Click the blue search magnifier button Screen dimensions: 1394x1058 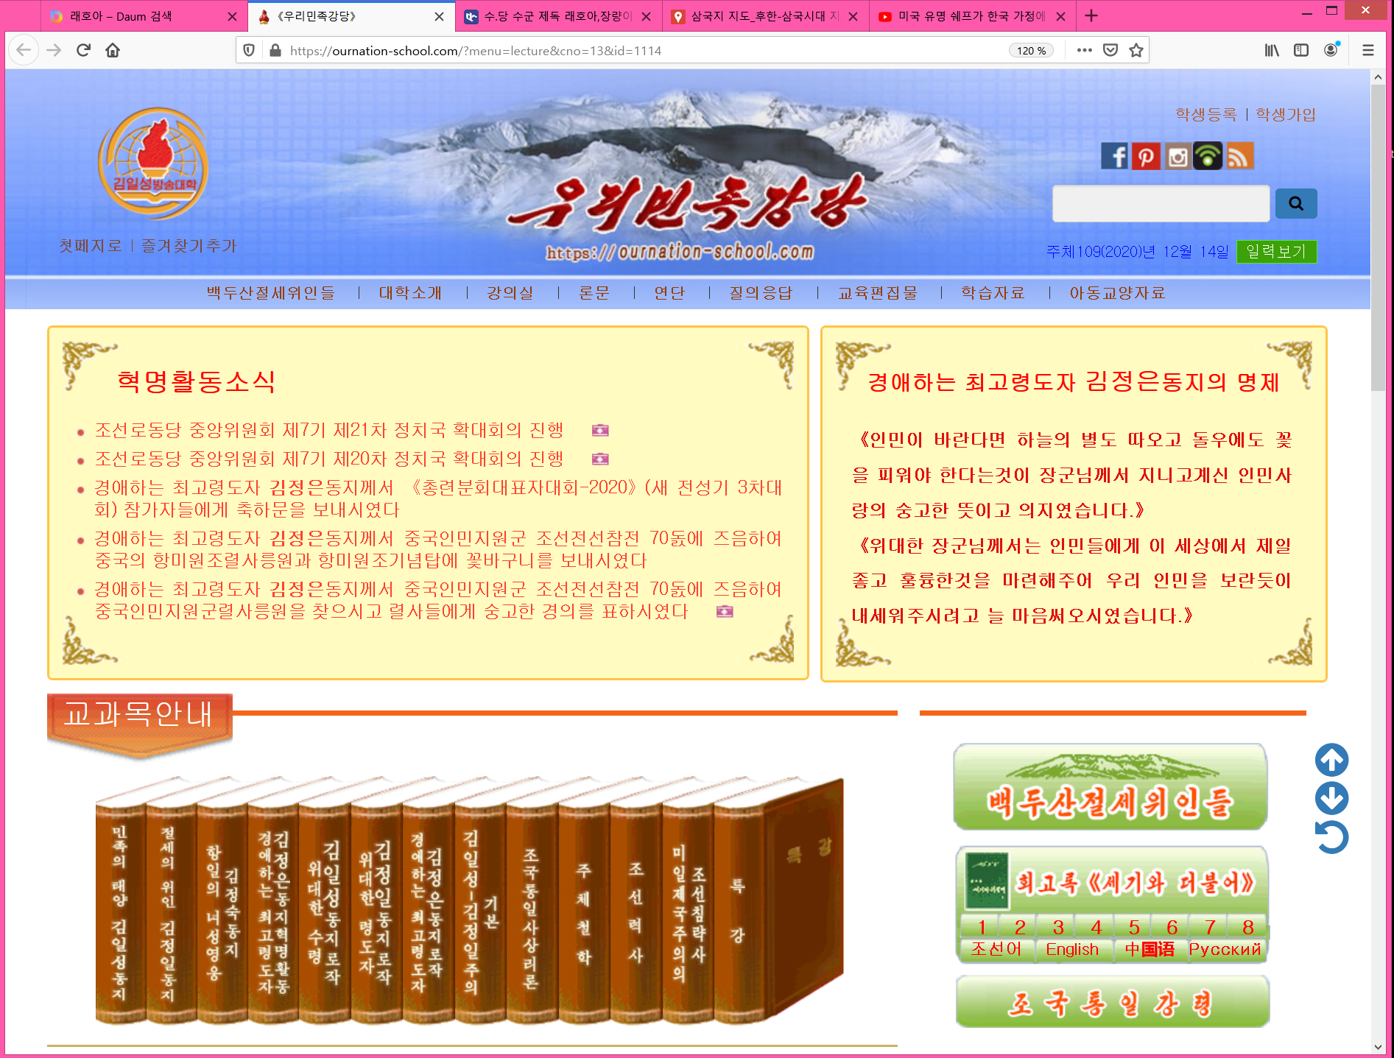(1296, 204)
